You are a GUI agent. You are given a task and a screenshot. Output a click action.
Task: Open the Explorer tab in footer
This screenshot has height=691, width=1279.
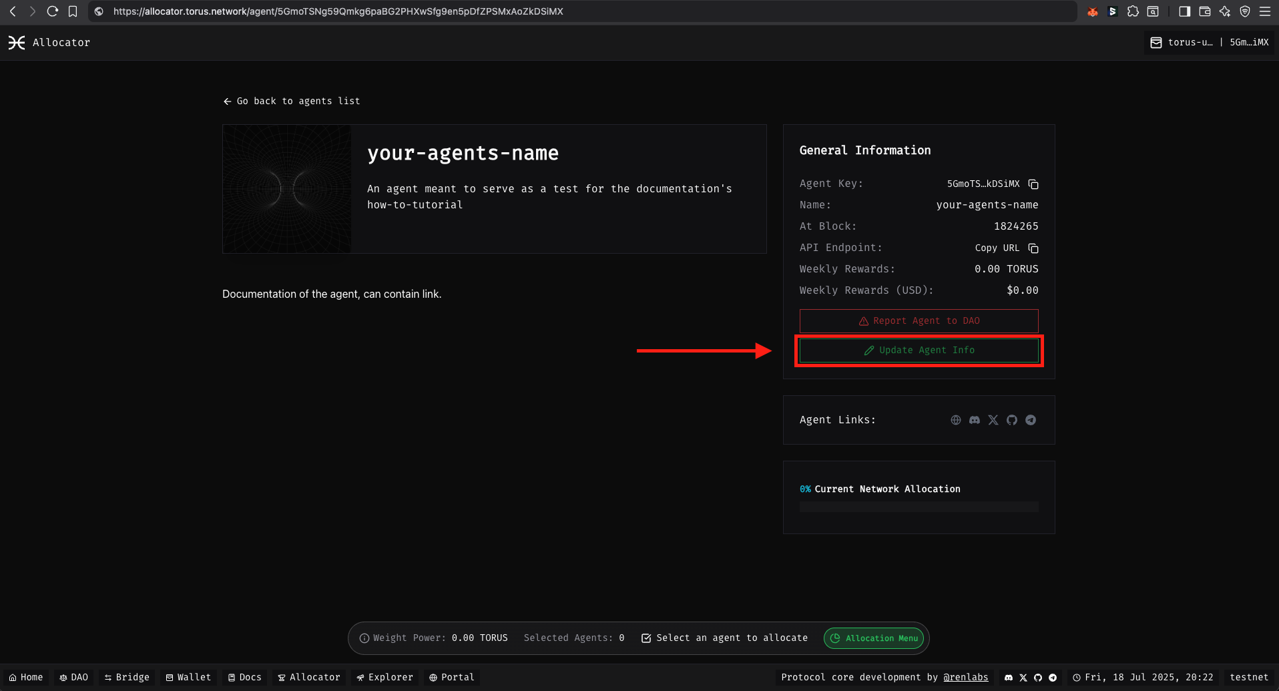(385, 677)
